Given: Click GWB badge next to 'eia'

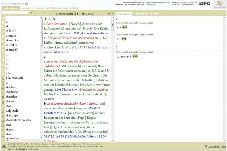Looking at the screenshot, I should [125, 27].
